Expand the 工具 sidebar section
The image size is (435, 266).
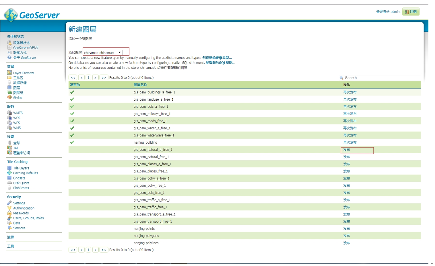click(x=11, y=246)
